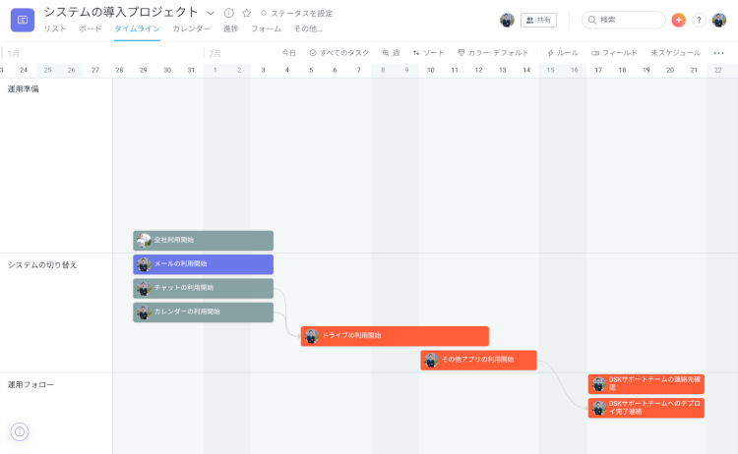
Task: Star the project as favorite
Action: [246, 13]
